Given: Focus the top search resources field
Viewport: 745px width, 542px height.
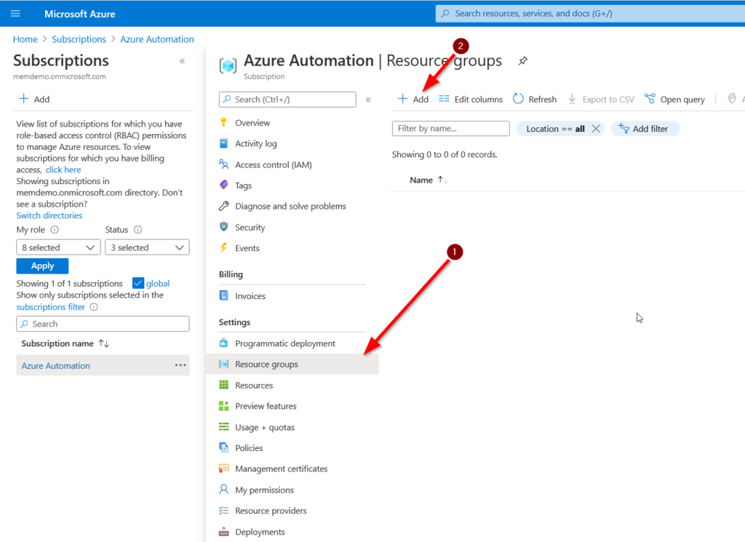Looking at the screenshot, I should tap(590, 13).
